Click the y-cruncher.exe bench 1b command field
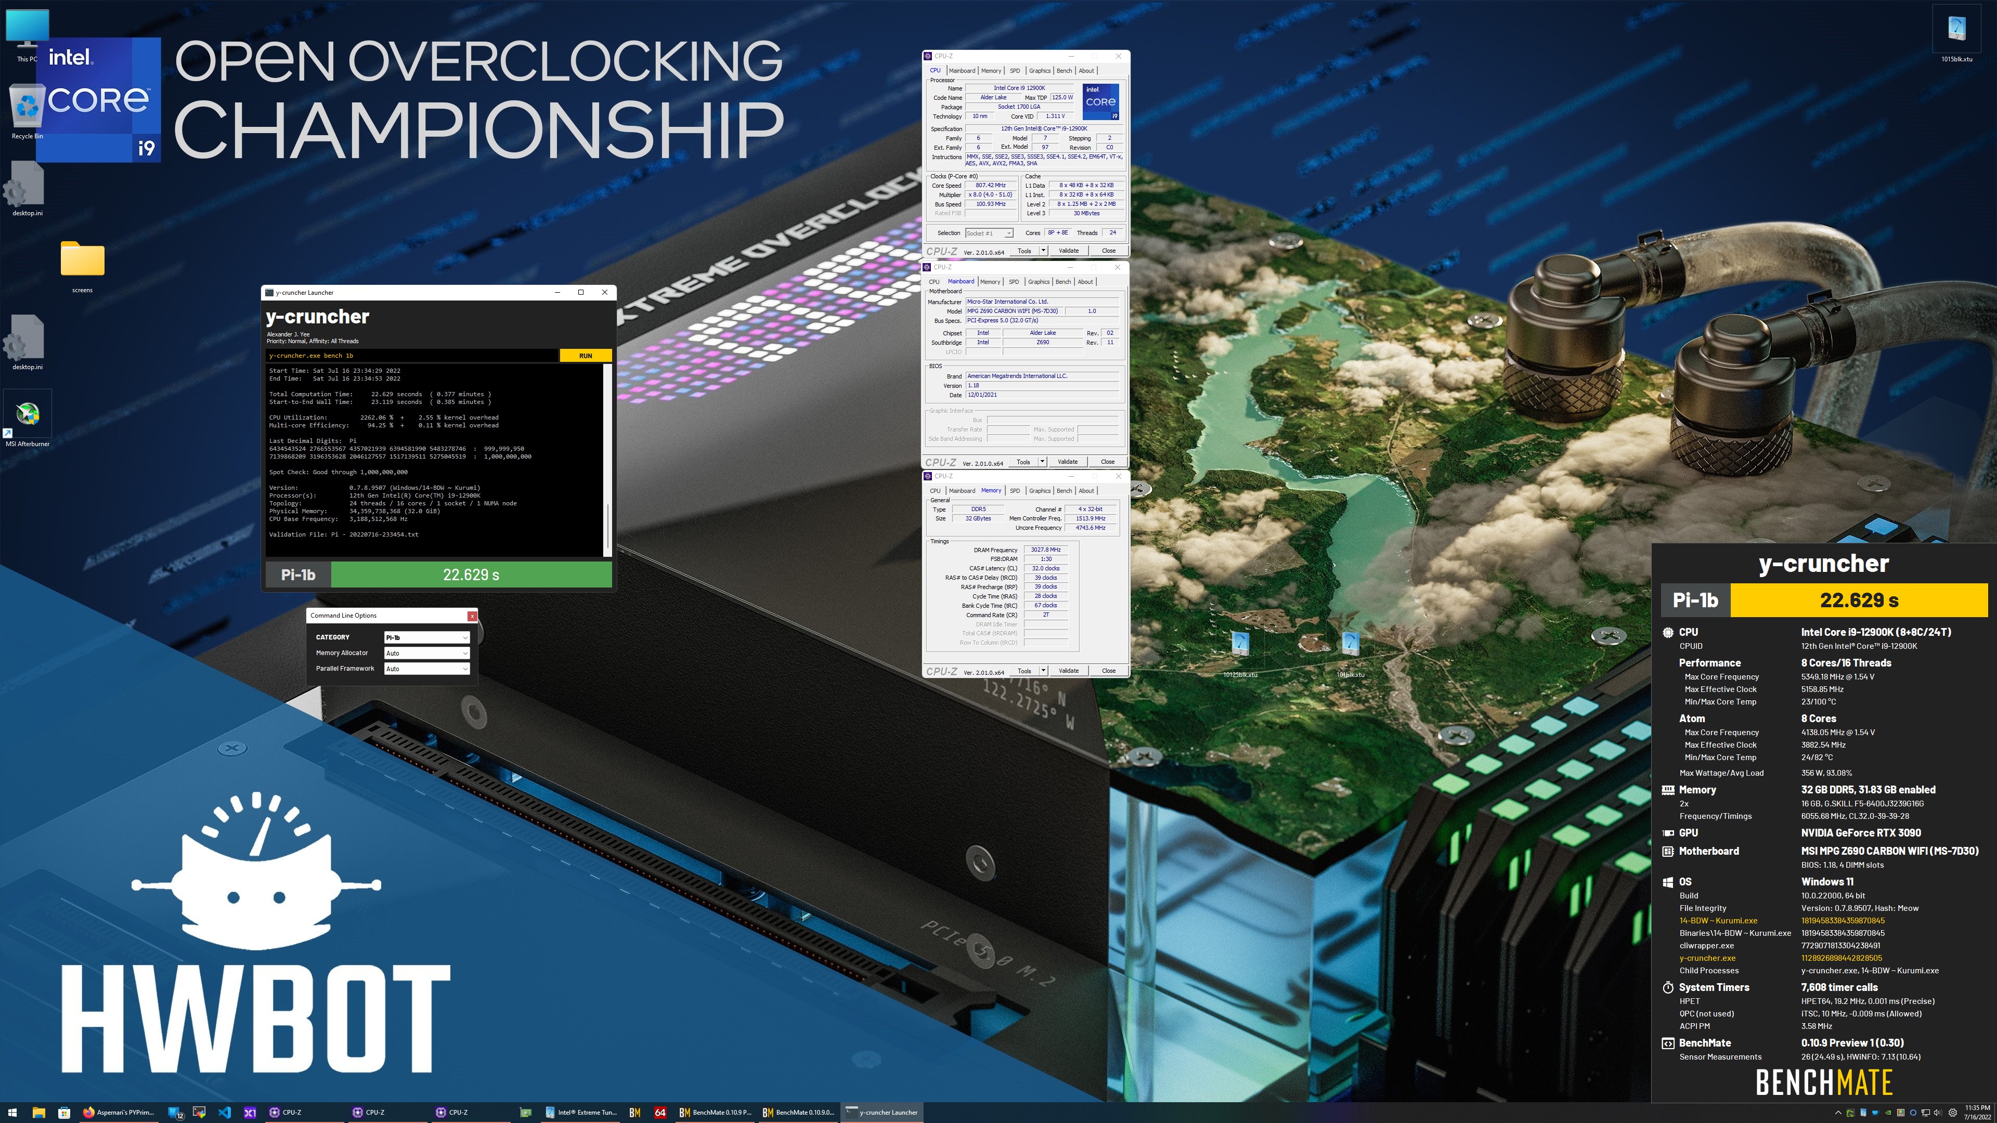Screen dimensions: 1997x1123 [412, 356]
